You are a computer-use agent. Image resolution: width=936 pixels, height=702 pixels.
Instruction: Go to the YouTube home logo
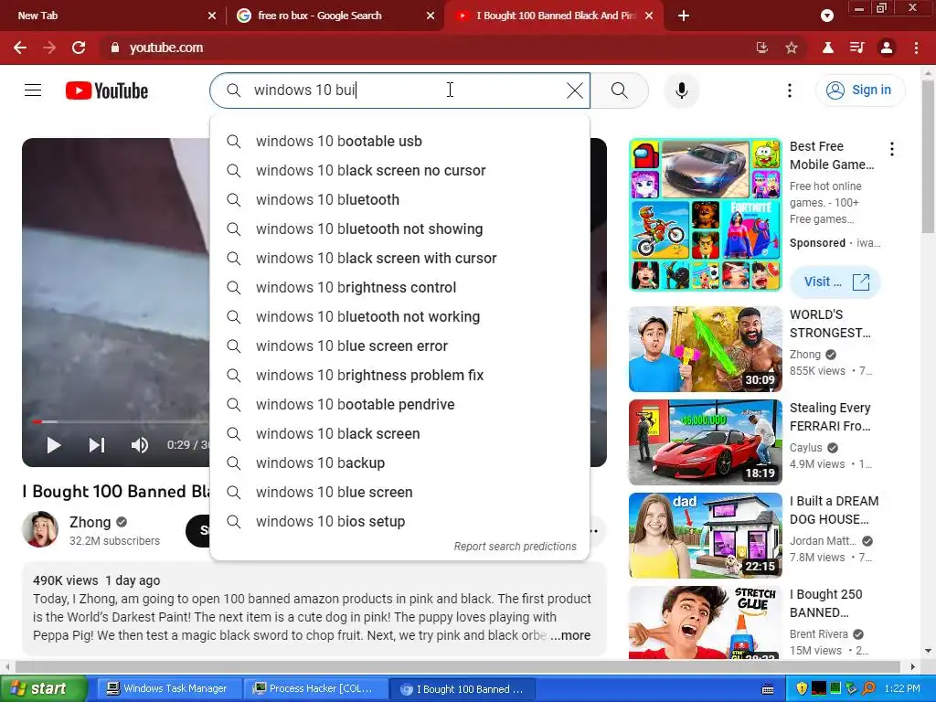[x=107, y=90]
